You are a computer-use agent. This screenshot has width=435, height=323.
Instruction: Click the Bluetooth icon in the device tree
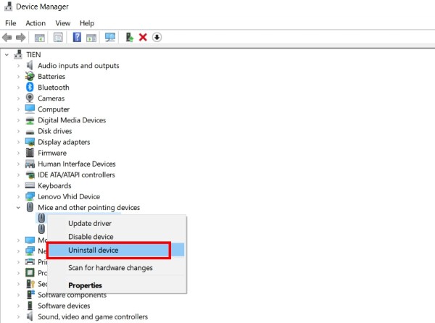point(30,88)
